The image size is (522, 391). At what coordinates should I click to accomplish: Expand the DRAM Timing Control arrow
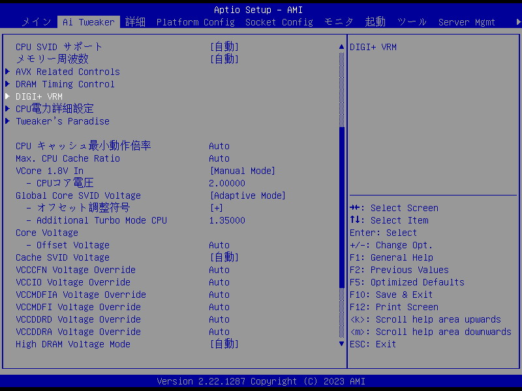[x=8, y=84]
